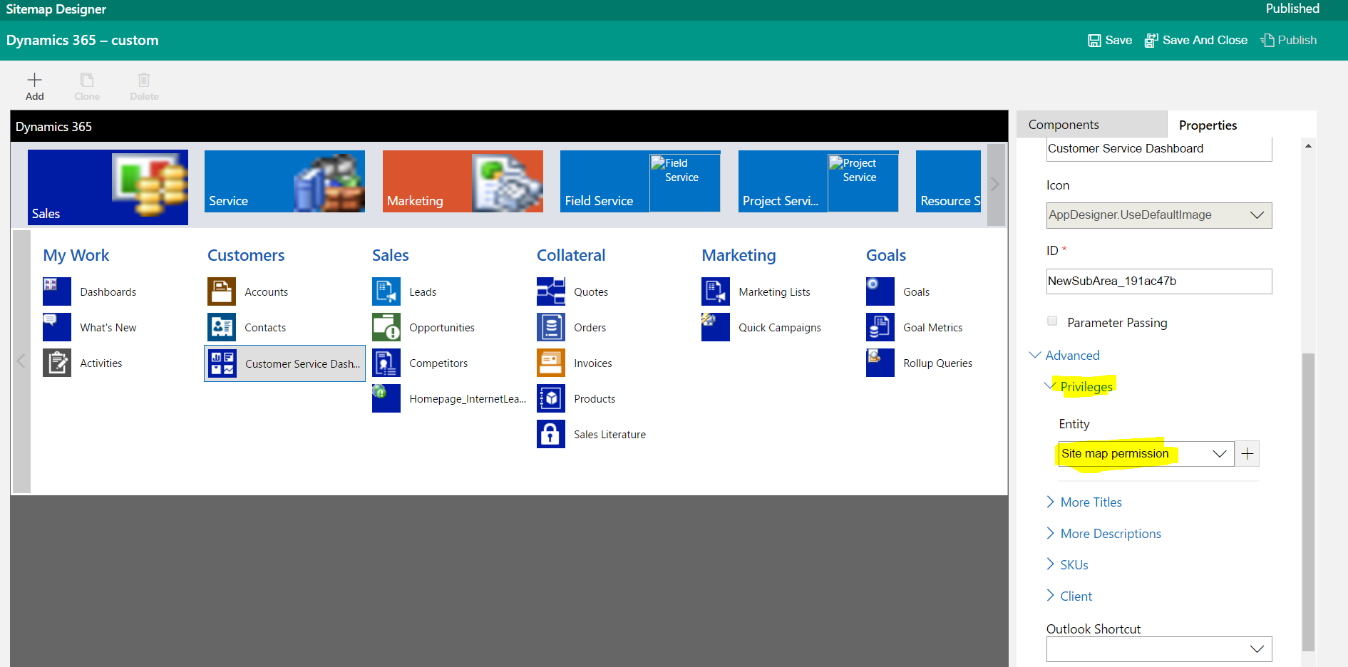Click the Products icon under Collateral

(550, 398)
